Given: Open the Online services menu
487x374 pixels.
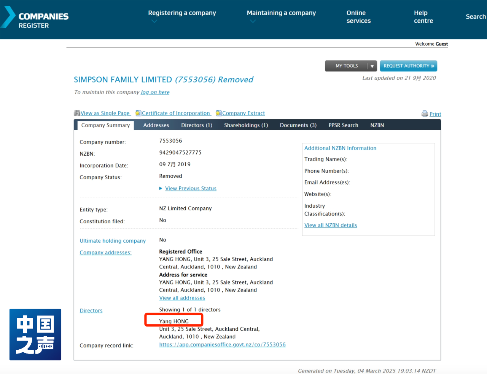Looking at the screenshot, I should pyautogui.click(x=358, y=17).
